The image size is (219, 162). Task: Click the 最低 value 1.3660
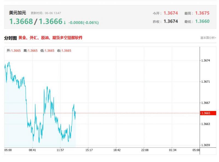pos(202,21)
